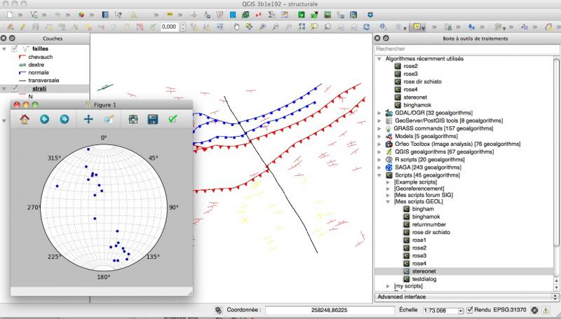Uncheck the strati layer checkbox

pos(14,88)
